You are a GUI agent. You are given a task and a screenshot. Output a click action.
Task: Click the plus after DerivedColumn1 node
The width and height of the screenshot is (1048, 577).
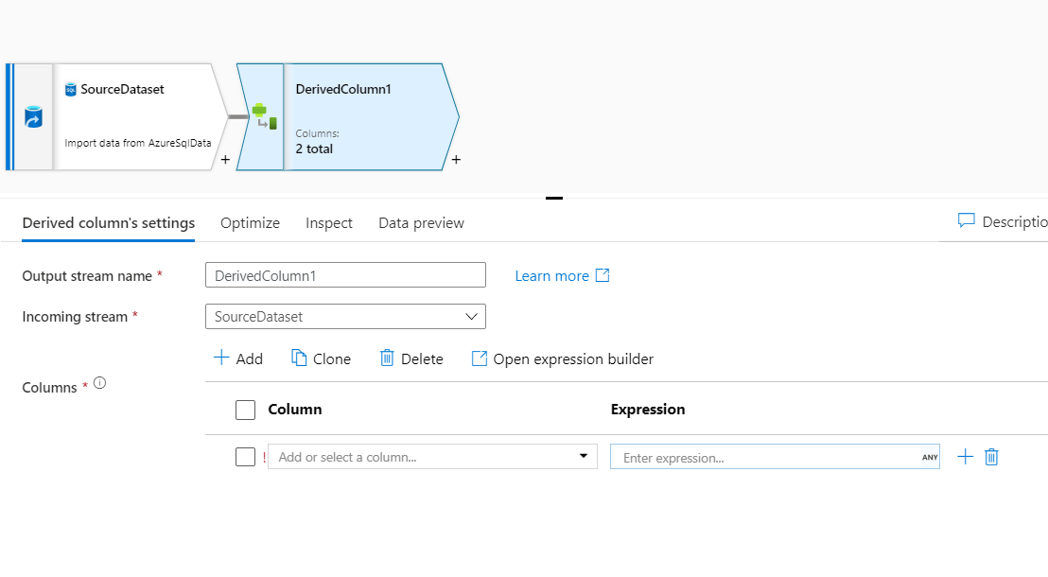pos(456,160)
